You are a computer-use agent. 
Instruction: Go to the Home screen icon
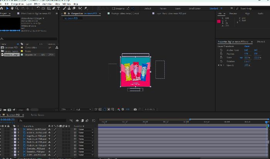(x=2, y=8)
